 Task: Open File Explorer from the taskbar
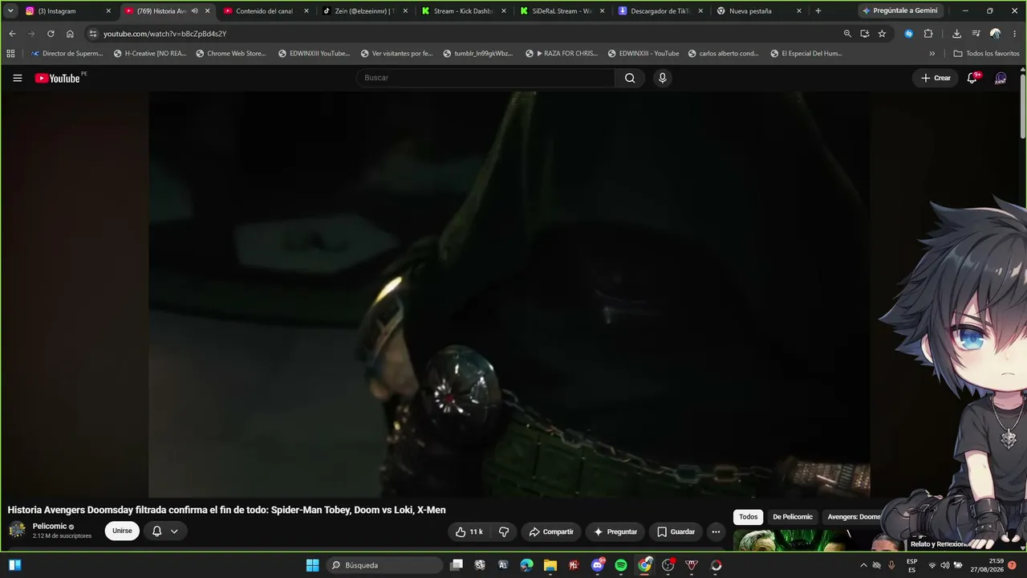click(550, 565)
